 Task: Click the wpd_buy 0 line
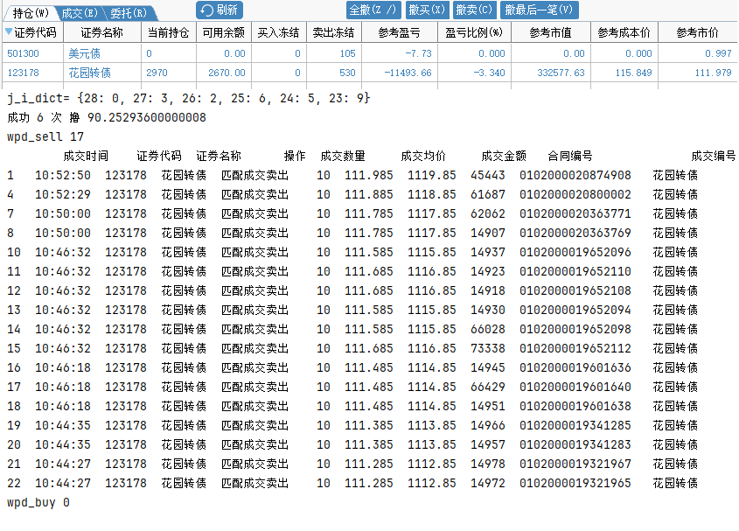coord(38,503)
